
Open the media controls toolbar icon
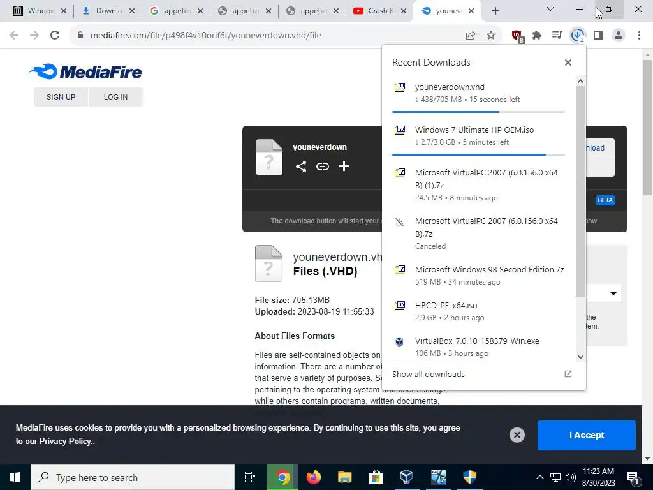557,36
